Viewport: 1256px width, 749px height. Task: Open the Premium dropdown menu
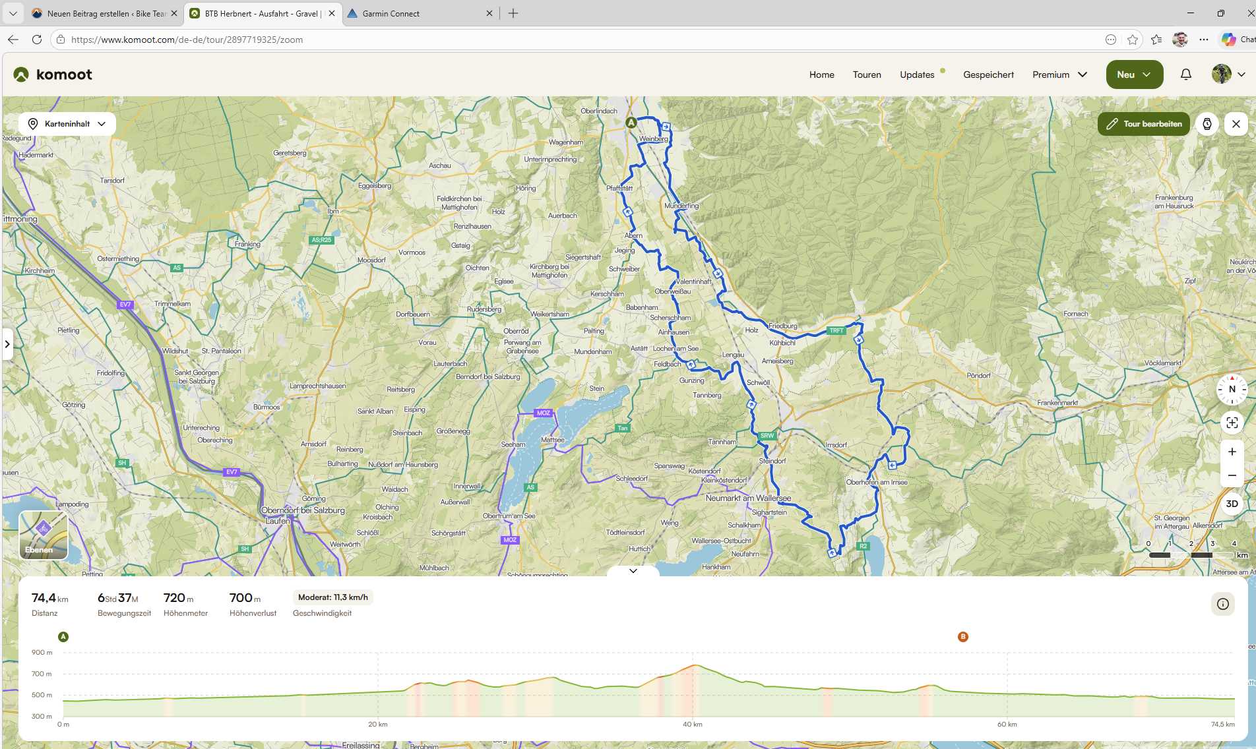[1059, 75]
